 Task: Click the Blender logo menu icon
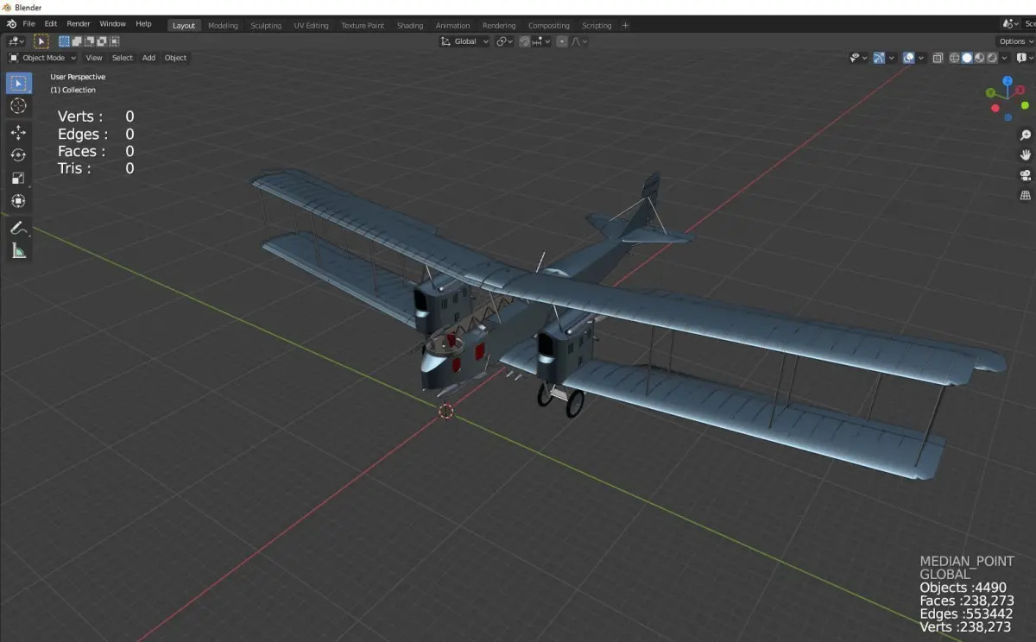coord(10,24)
